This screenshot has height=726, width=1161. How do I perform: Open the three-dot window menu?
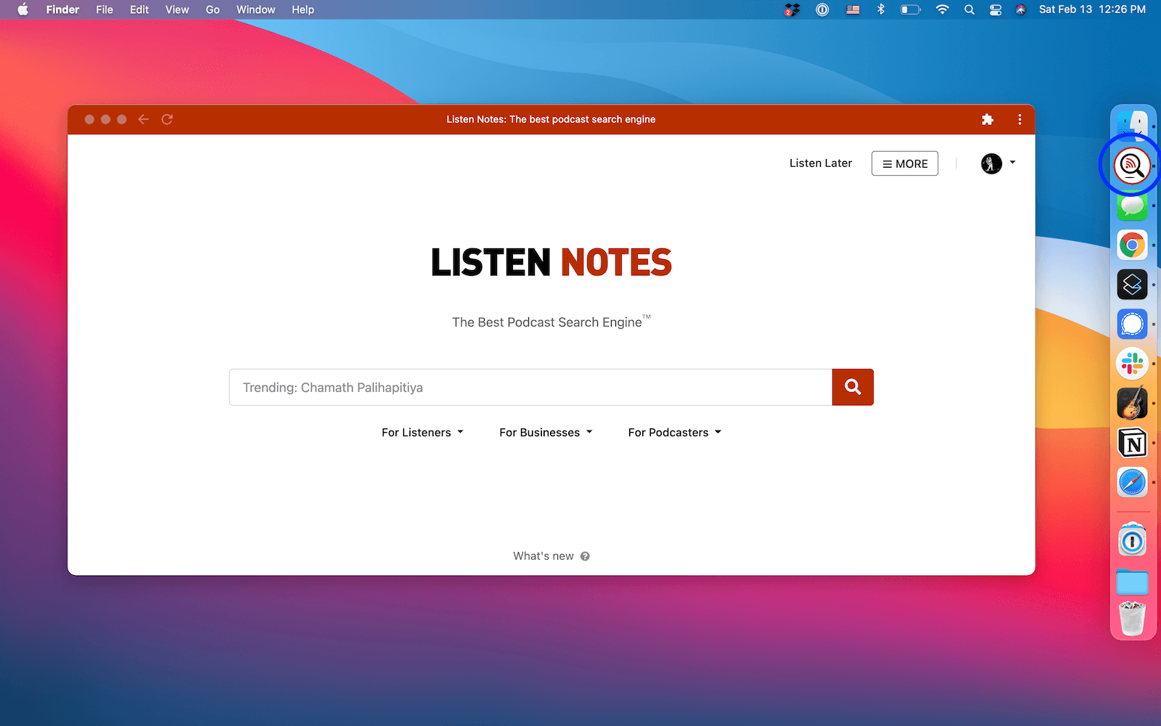click(x=1020, y=119)
